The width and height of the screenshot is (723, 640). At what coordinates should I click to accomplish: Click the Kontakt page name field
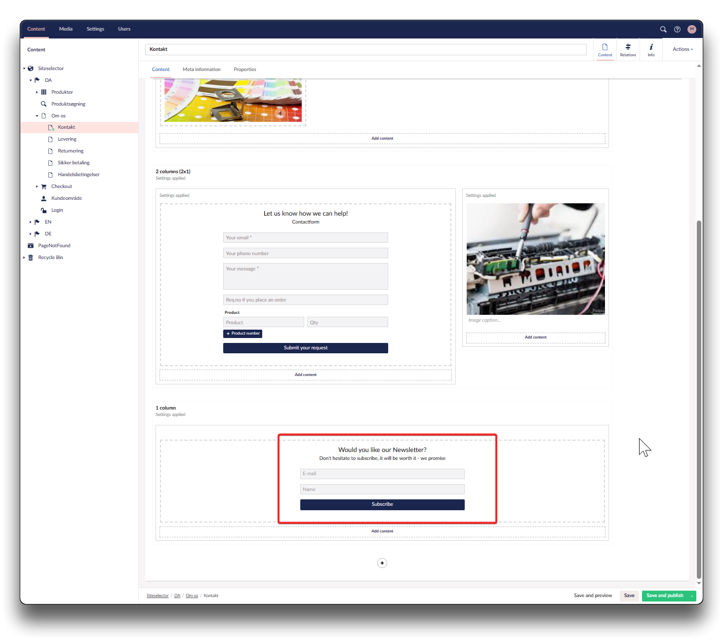pyautogui.click(x=365, y=49)
